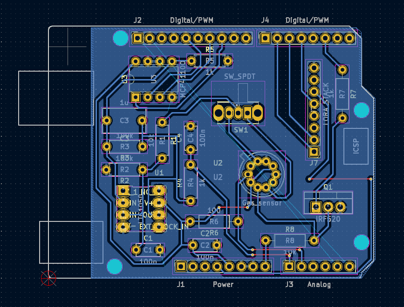Click the Gas_sensor label text
The image size is (404, 307).
point(262,203)
